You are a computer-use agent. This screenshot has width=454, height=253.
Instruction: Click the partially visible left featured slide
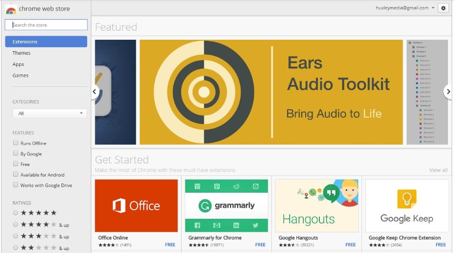(x=115, y=92)
